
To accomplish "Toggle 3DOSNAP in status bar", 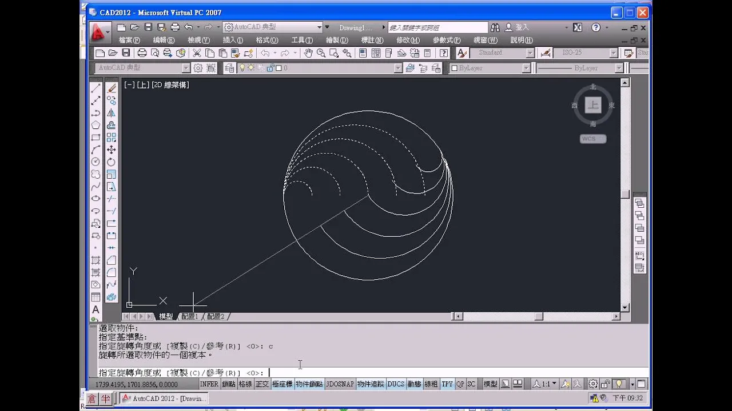I will point(340,384).
